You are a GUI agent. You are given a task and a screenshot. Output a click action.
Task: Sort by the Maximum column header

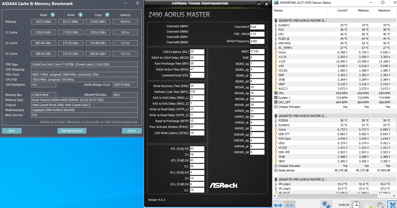(381, 10)
